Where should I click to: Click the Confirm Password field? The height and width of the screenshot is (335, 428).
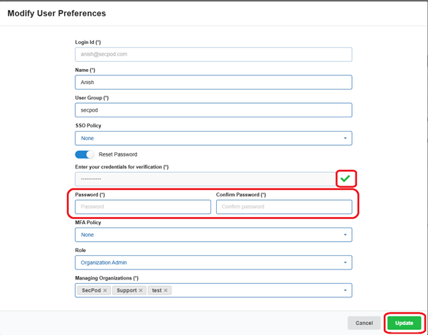(x=284, y=207)
